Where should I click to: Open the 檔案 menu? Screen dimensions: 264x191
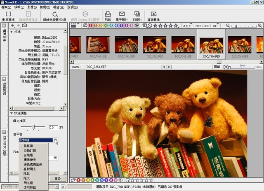(6, 7)
